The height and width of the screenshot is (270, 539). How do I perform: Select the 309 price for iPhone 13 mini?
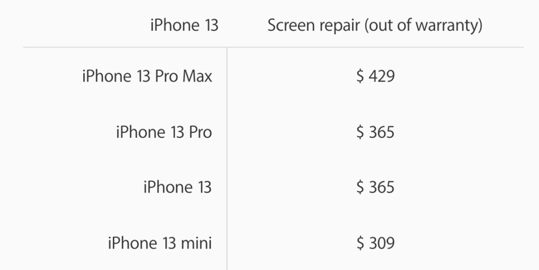click(x=382, y=243)
